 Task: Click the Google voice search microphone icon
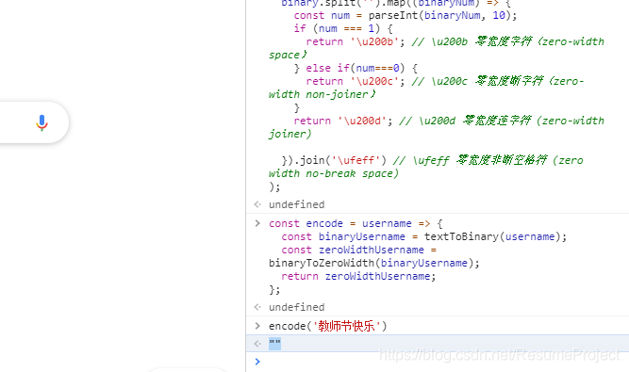41,122
